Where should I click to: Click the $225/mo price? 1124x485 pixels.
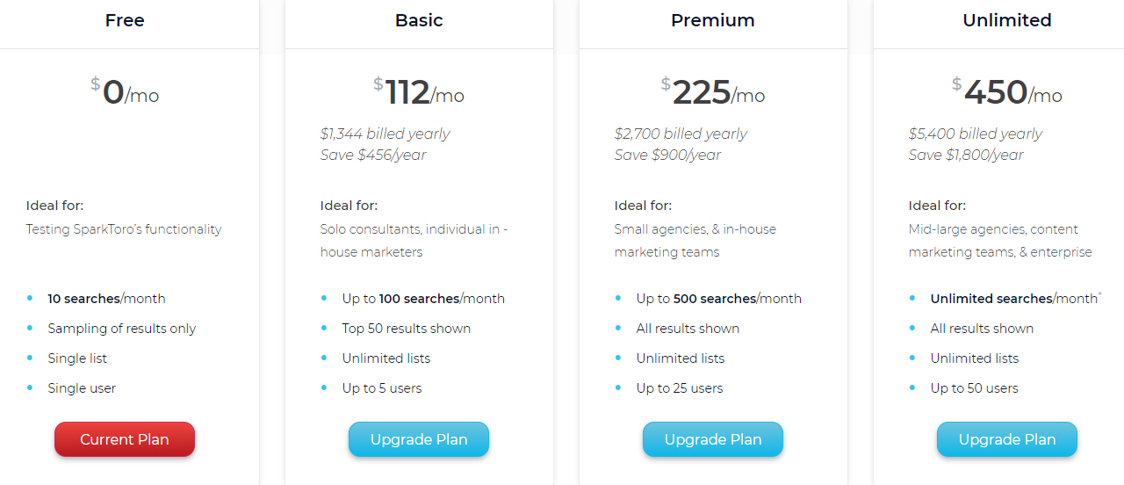[x=713, y=91]
